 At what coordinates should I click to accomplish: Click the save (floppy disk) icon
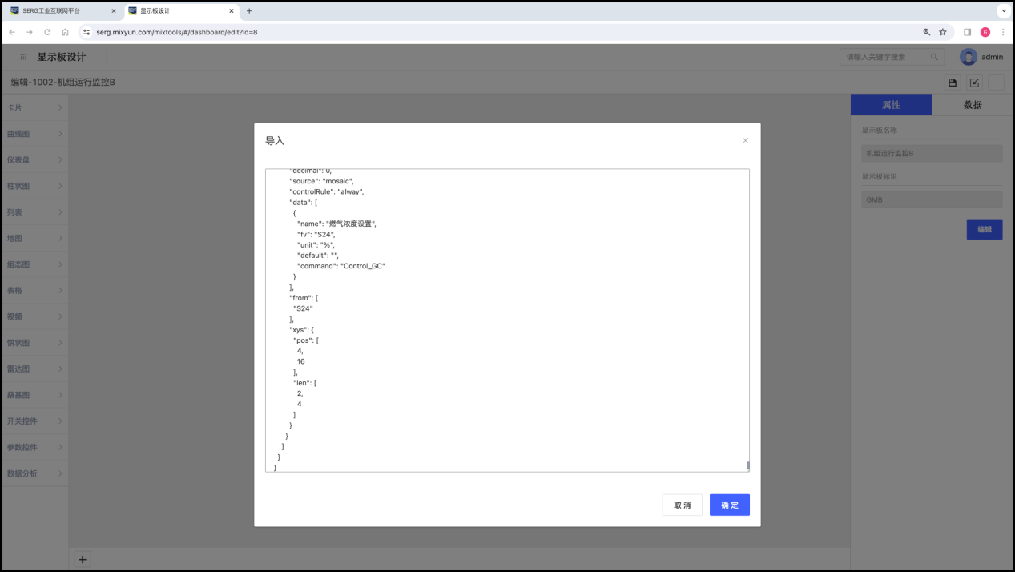click(x=953, y=83)
